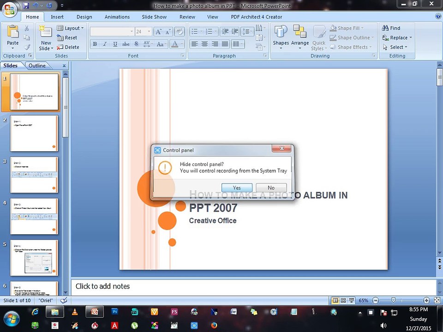443x332 pixels.
Task: Toggle Strikethrough formatting
Action: click(x=126, y=44)
